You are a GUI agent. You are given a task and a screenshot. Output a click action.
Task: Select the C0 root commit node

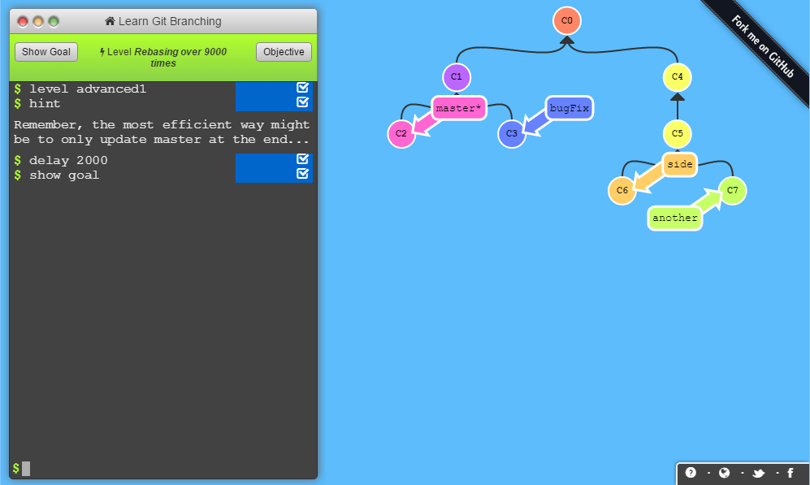pos(567,20)
